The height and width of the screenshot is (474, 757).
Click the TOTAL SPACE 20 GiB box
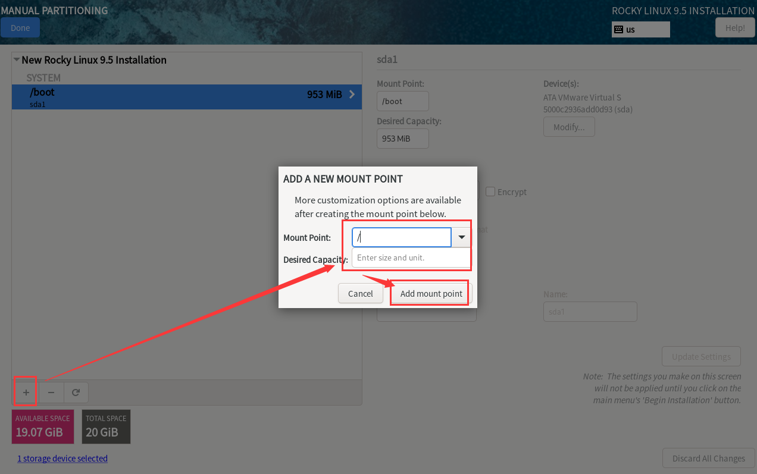[x=107, y=426]
